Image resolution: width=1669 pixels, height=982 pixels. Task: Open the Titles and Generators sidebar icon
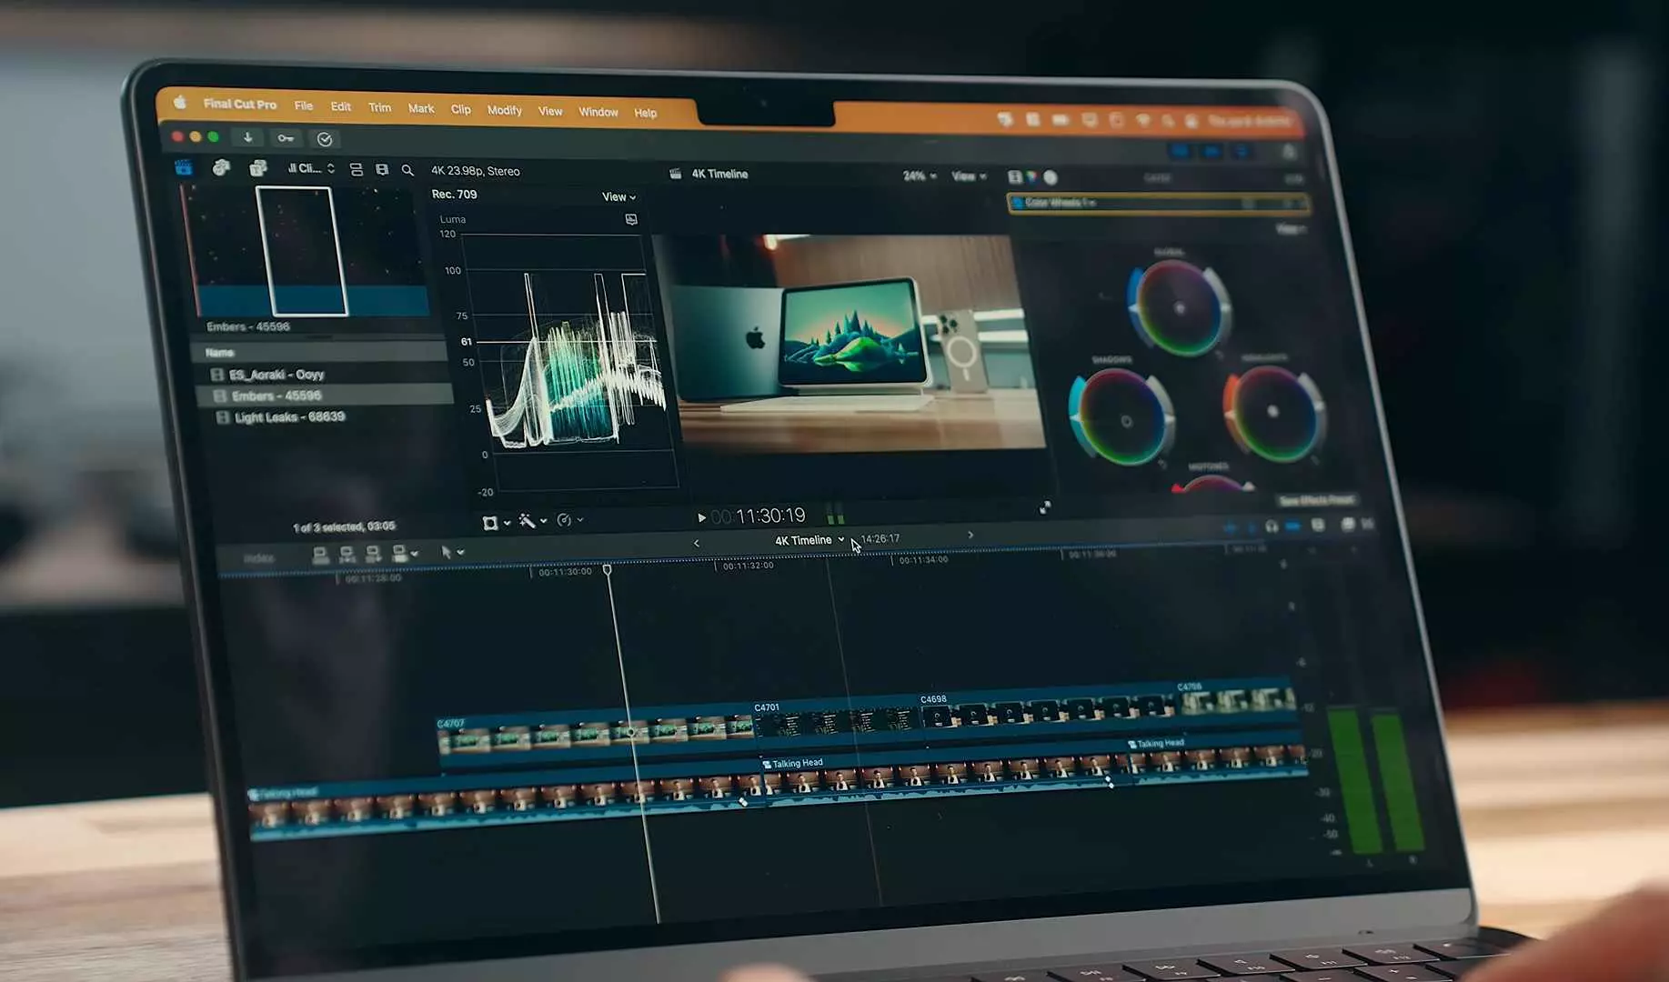[x=258, y=168]
